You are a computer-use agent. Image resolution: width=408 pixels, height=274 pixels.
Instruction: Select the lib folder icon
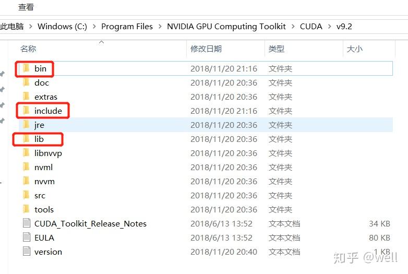(x=26, y=139)
